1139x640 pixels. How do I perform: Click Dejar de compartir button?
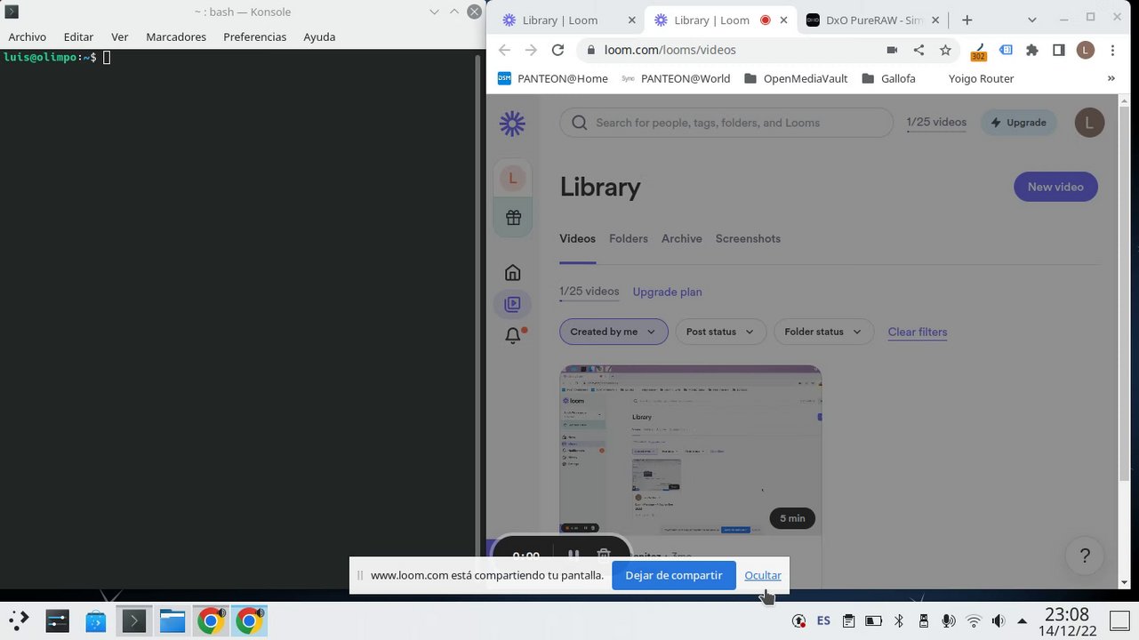coord(674,575)
